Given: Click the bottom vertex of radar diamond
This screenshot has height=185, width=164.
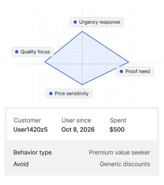Looking at the screenshot, I should [x=82, y=84].
